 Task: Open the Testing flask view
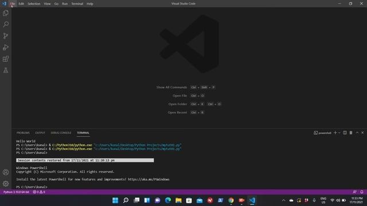[x=6, y=70]
